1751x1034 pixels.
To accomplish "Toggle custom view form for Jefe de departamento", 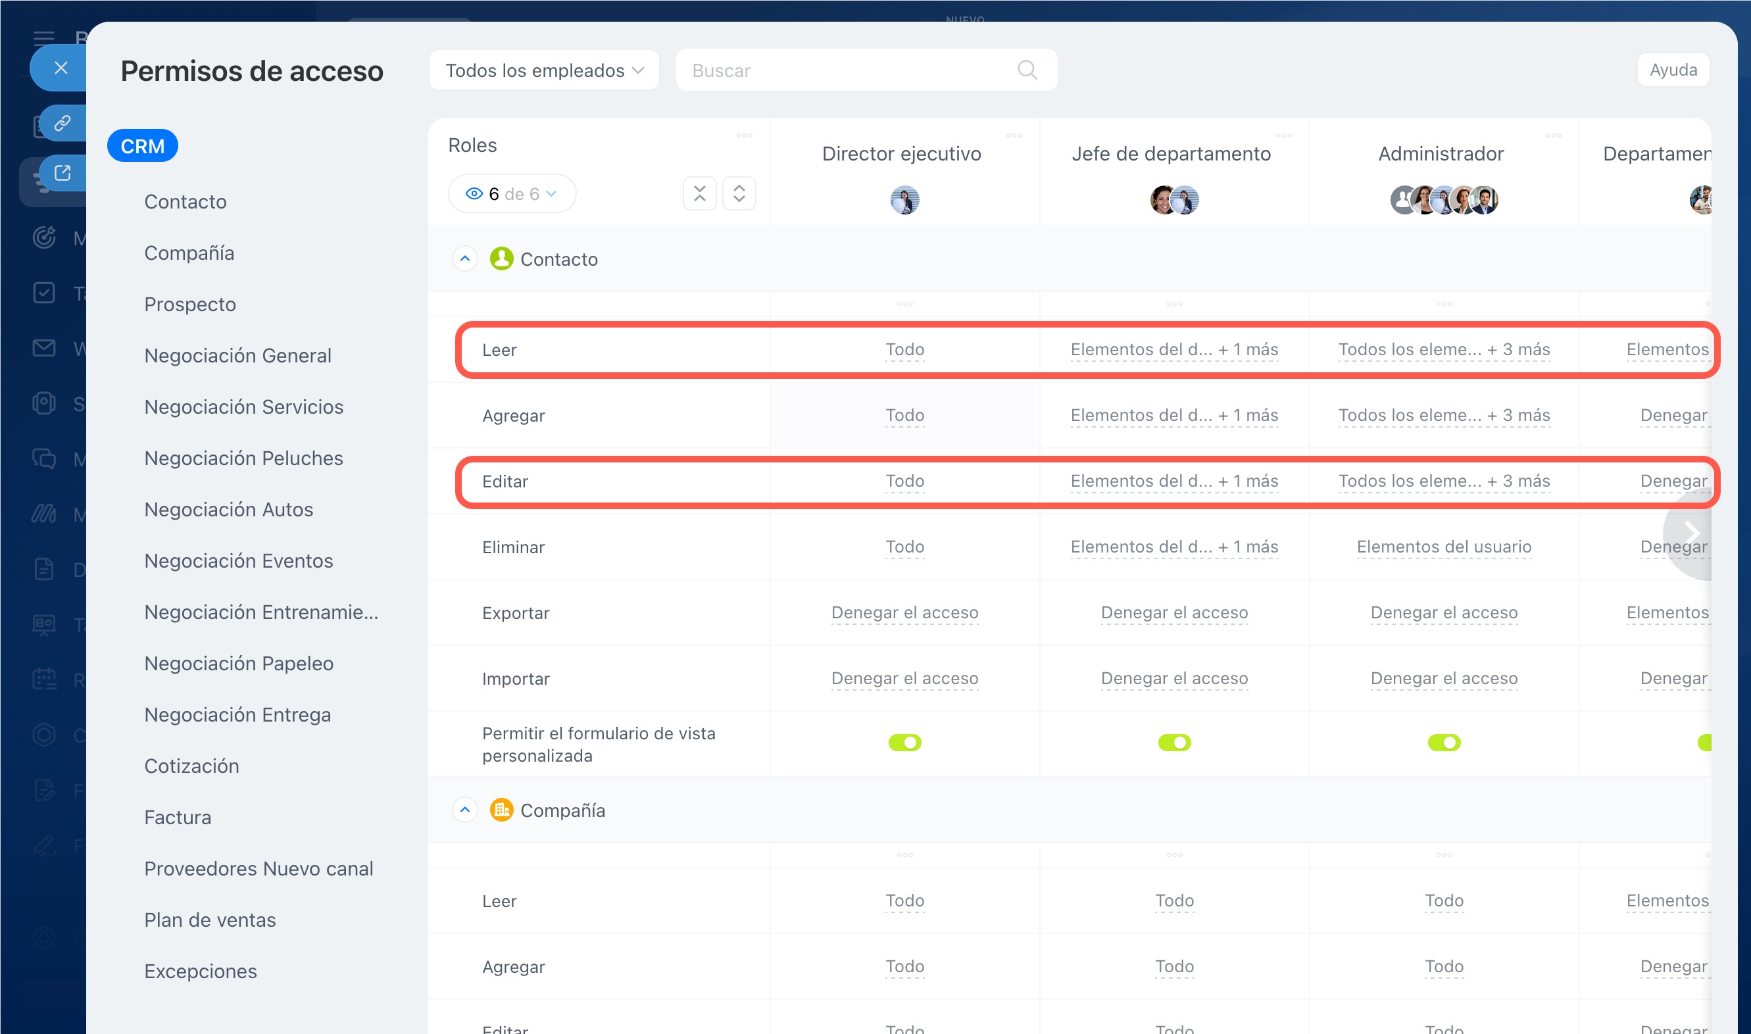I will coord(1174,743).
